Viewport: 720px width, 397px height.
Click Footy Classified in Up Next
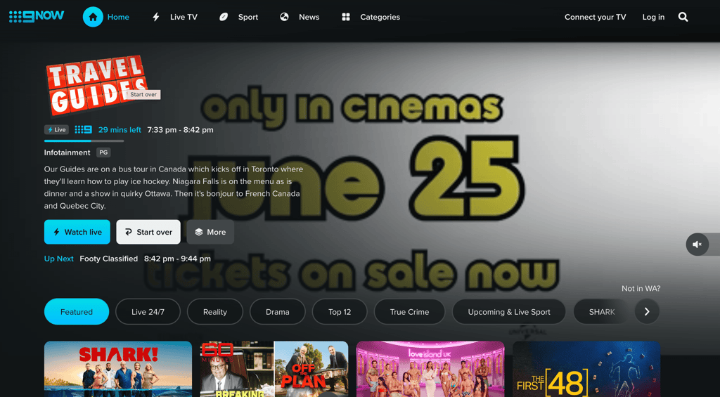point(109,259)
